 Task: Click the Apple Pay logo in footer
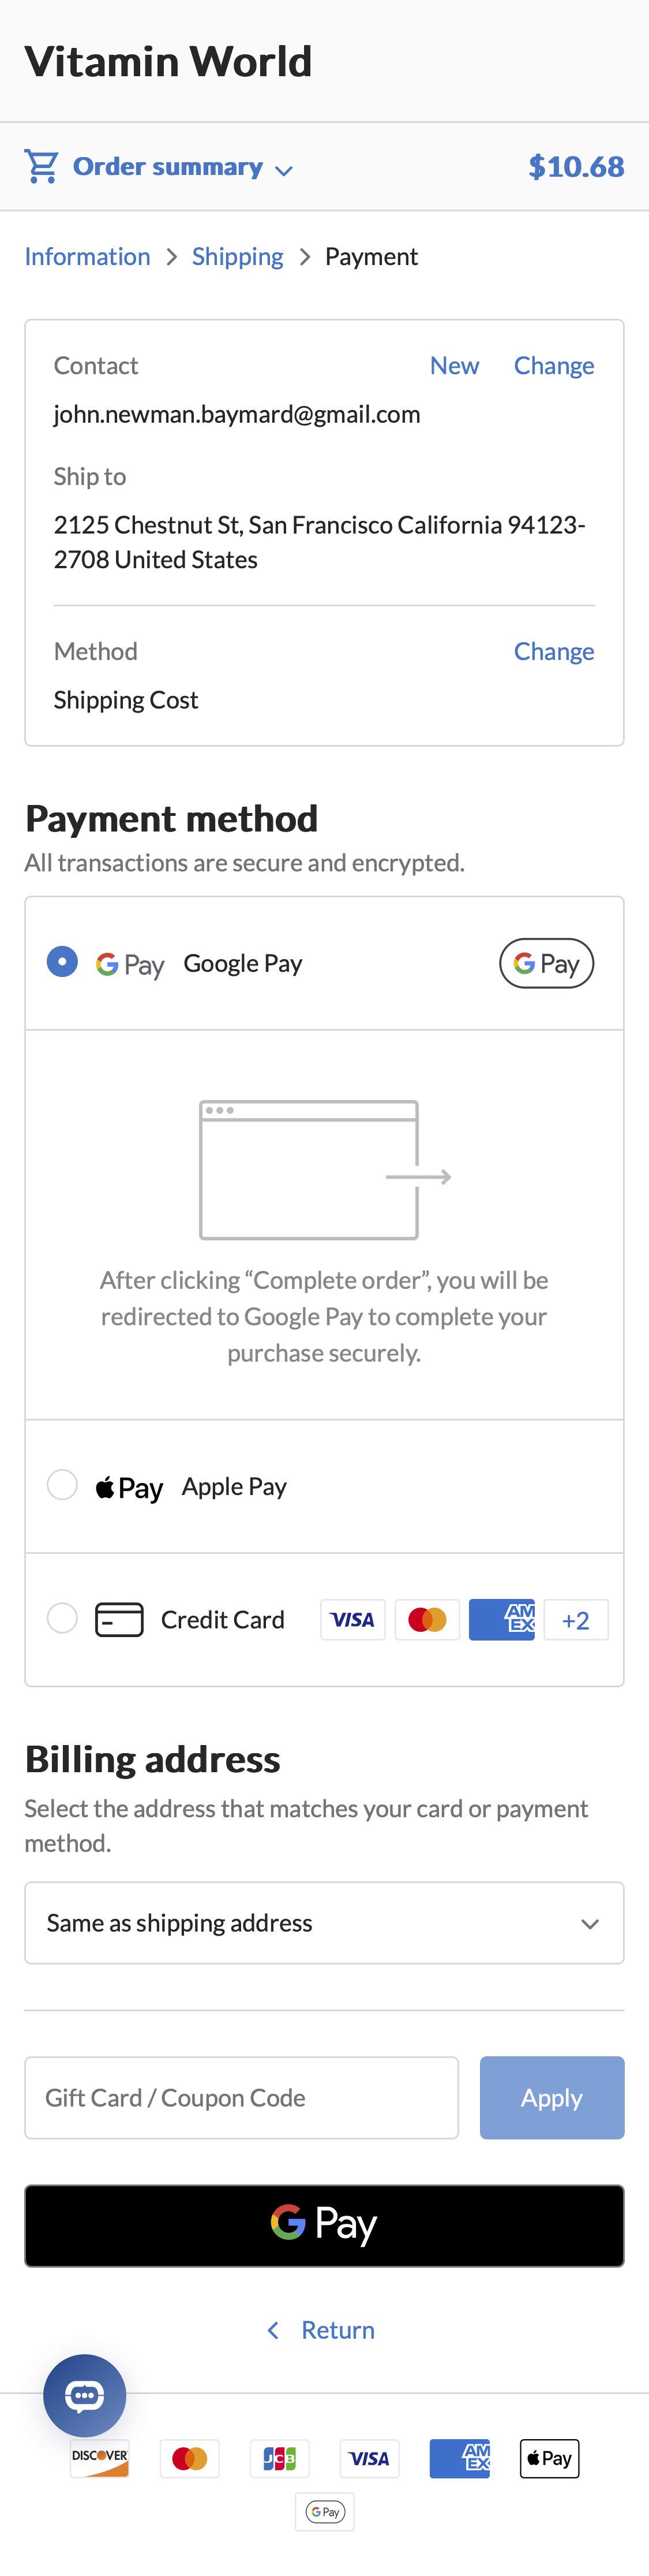click(x=549, y=2458)
